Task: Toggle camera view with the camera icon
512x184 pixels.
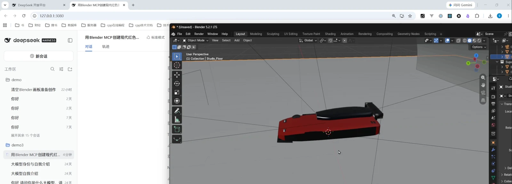Action: click(483, 93)
